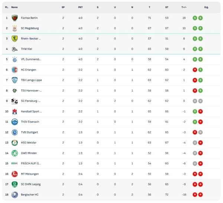This screenshot has height=203, width=223.
Task: Click the GWD Minden team name
Action: pos(29,153)
